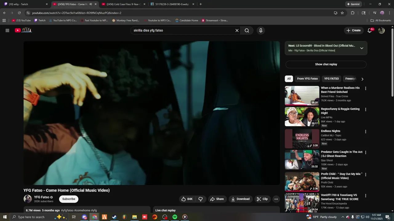This screenshot has height=221, width=394.
Task: Expand the Mix playlist panel
Action: (362, 48)
